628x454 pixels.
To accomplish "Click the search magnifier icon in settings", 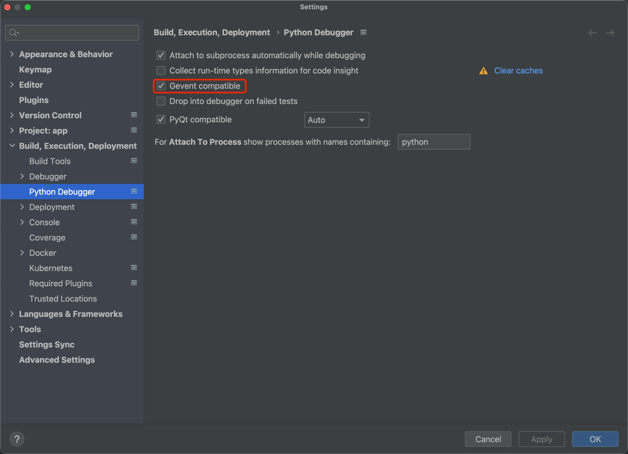I will [14, 33].
